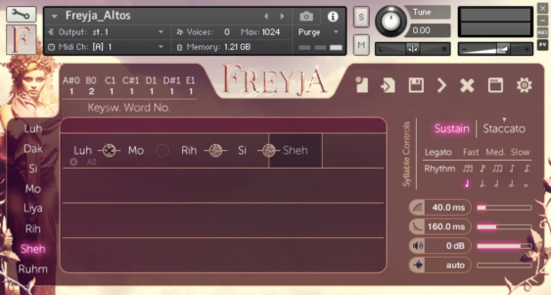Expand the Freyja_Altos instrument dropdown arrow

(x=54, y=17)
